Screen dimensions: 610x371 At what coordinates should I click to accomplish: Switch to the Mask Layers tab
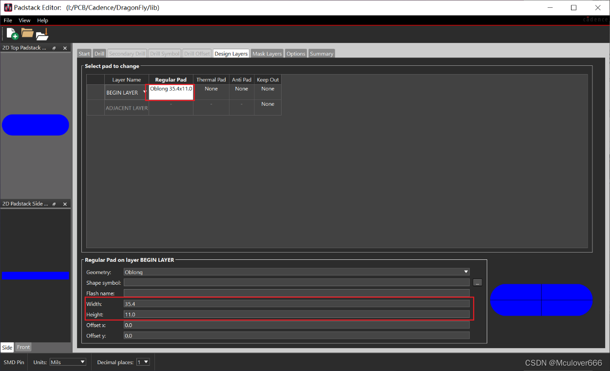click(267, 54)
